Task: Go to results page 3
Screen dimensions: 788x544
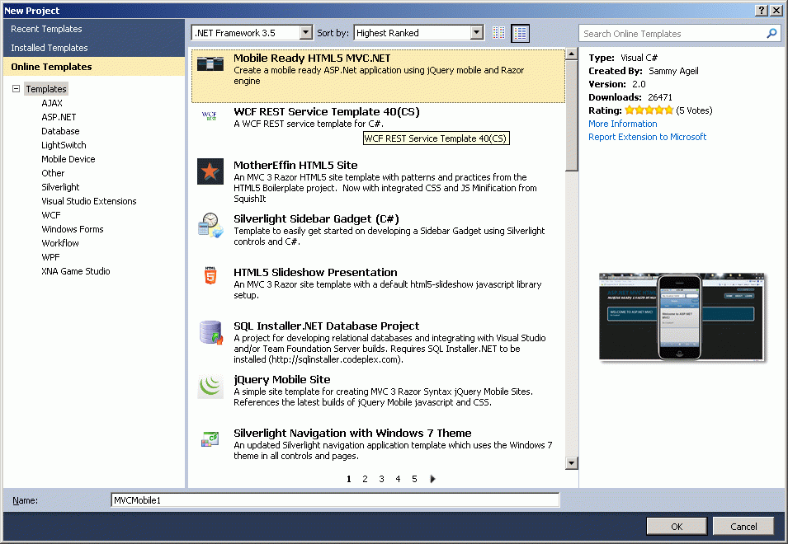Action: click(381, 479)
